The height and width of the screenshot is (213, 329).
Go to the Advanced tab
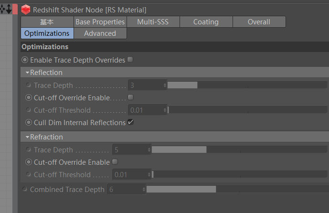point(100,33)
